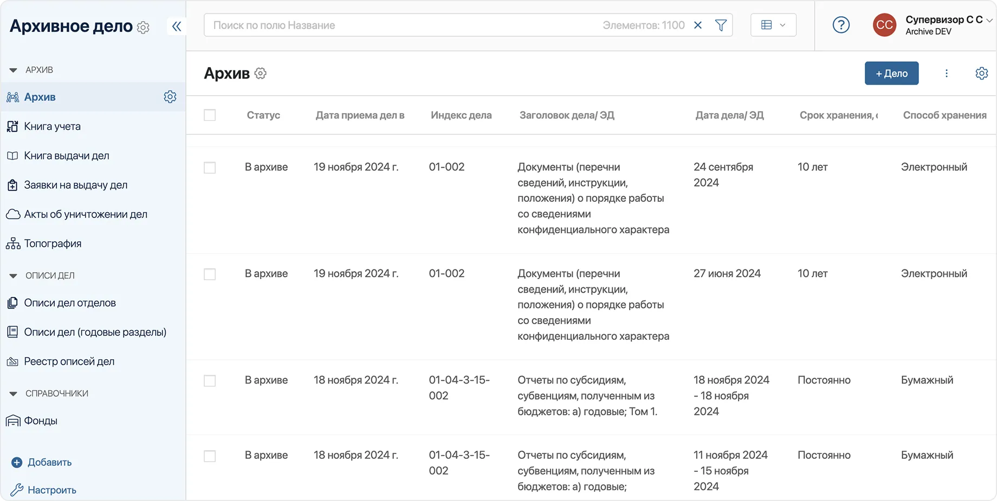Toggle the select-all checkbox in table header

(x=210, y=115)
